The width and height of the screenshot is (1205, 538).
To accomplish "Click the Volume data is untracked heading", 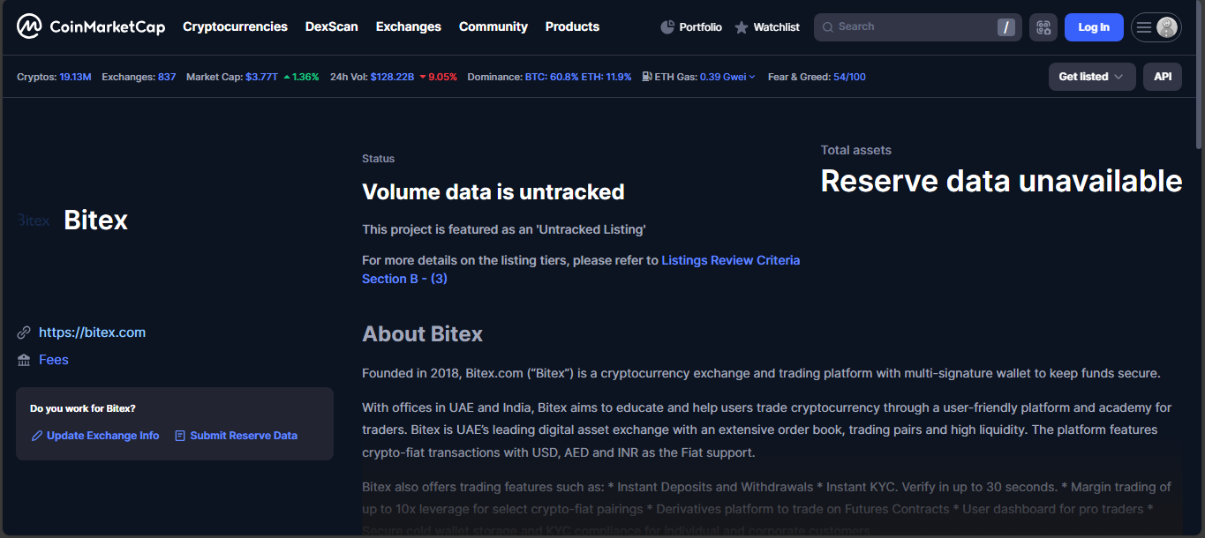I will pyautogui.click(x=493, y=191).
